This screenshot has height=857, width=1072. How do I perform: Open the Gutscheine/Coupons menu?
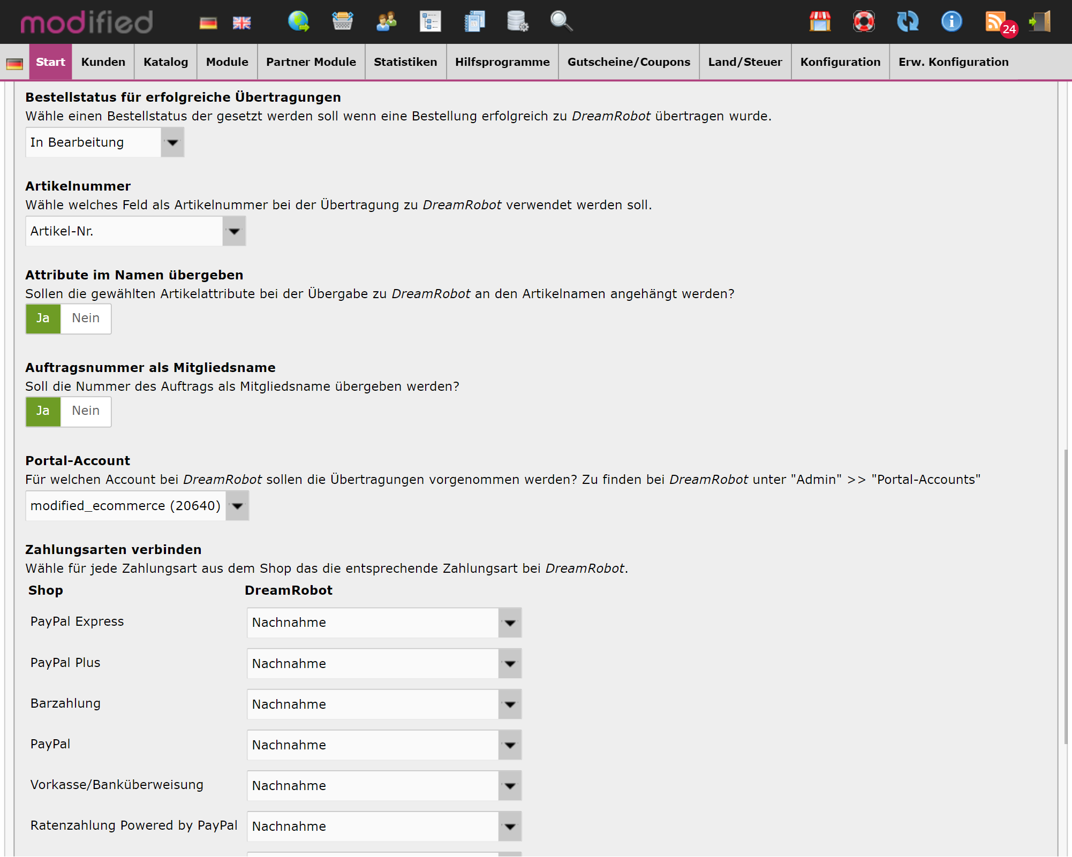[x=629, y=62]
